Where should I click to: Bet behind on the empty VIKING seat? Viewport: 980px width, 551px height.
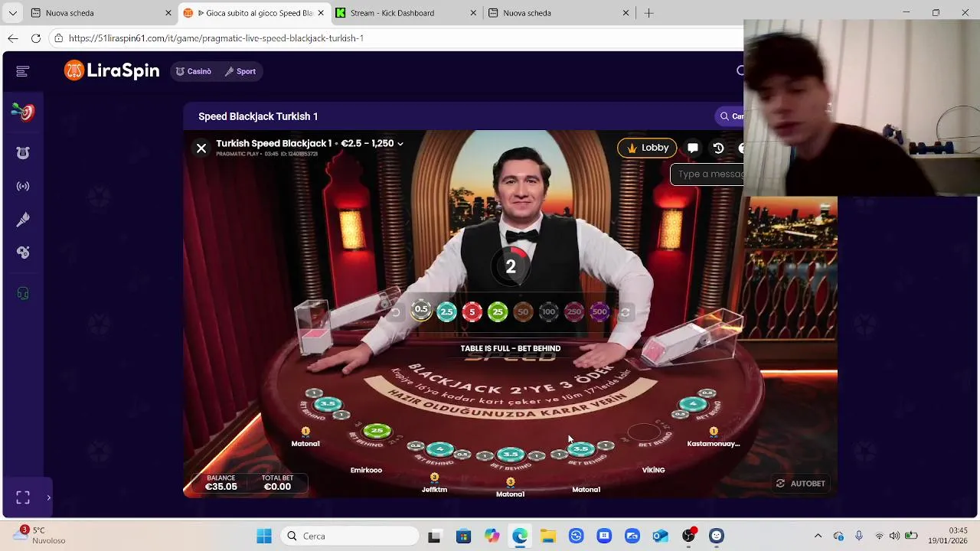click(644, 433)
